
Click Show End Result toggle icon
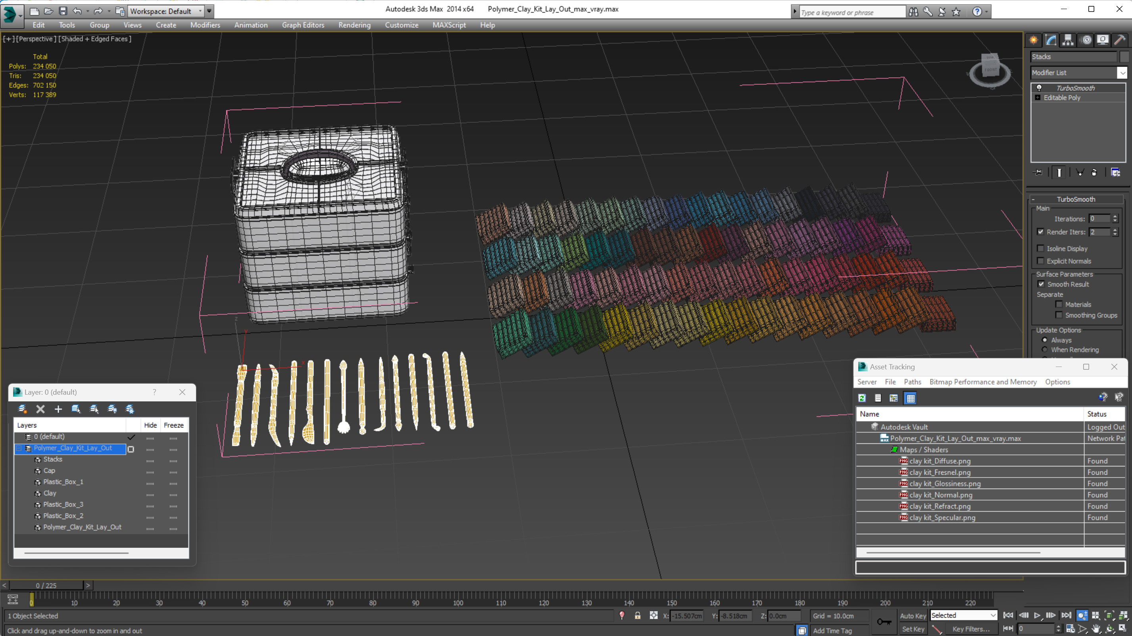coord(1059,172)
